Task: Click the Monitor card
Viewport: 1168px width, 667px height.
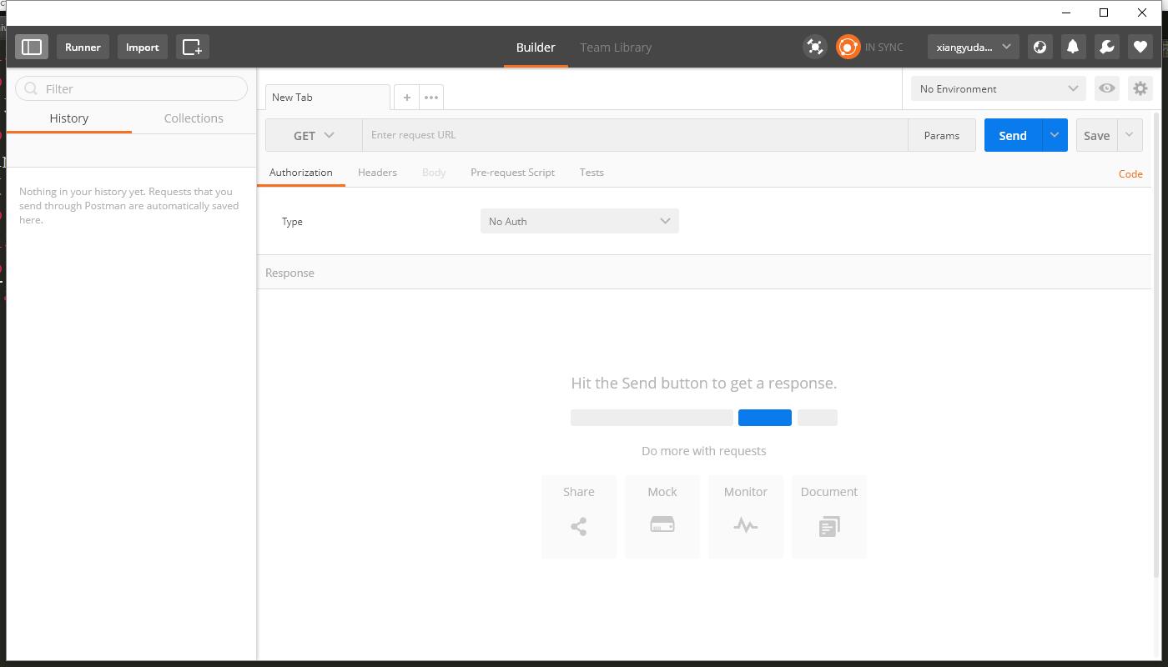Action: pyautogui.click(x=746, y=517)
